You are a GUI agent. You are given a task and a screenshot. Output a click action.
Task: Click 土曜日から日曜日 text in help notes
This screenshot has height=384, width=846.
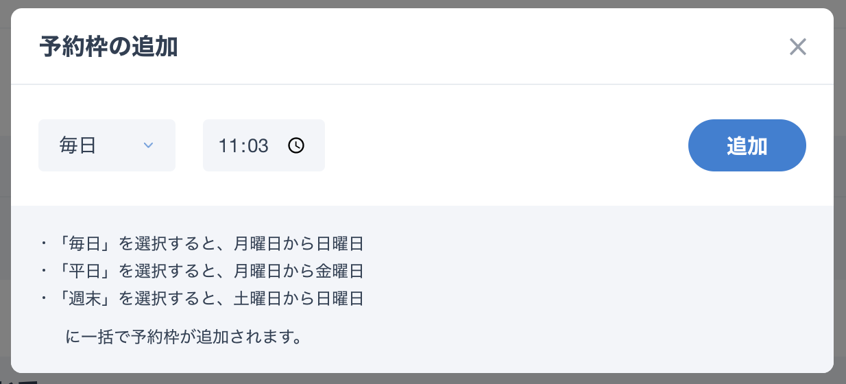pyautogui.click(x=298, y=298)
